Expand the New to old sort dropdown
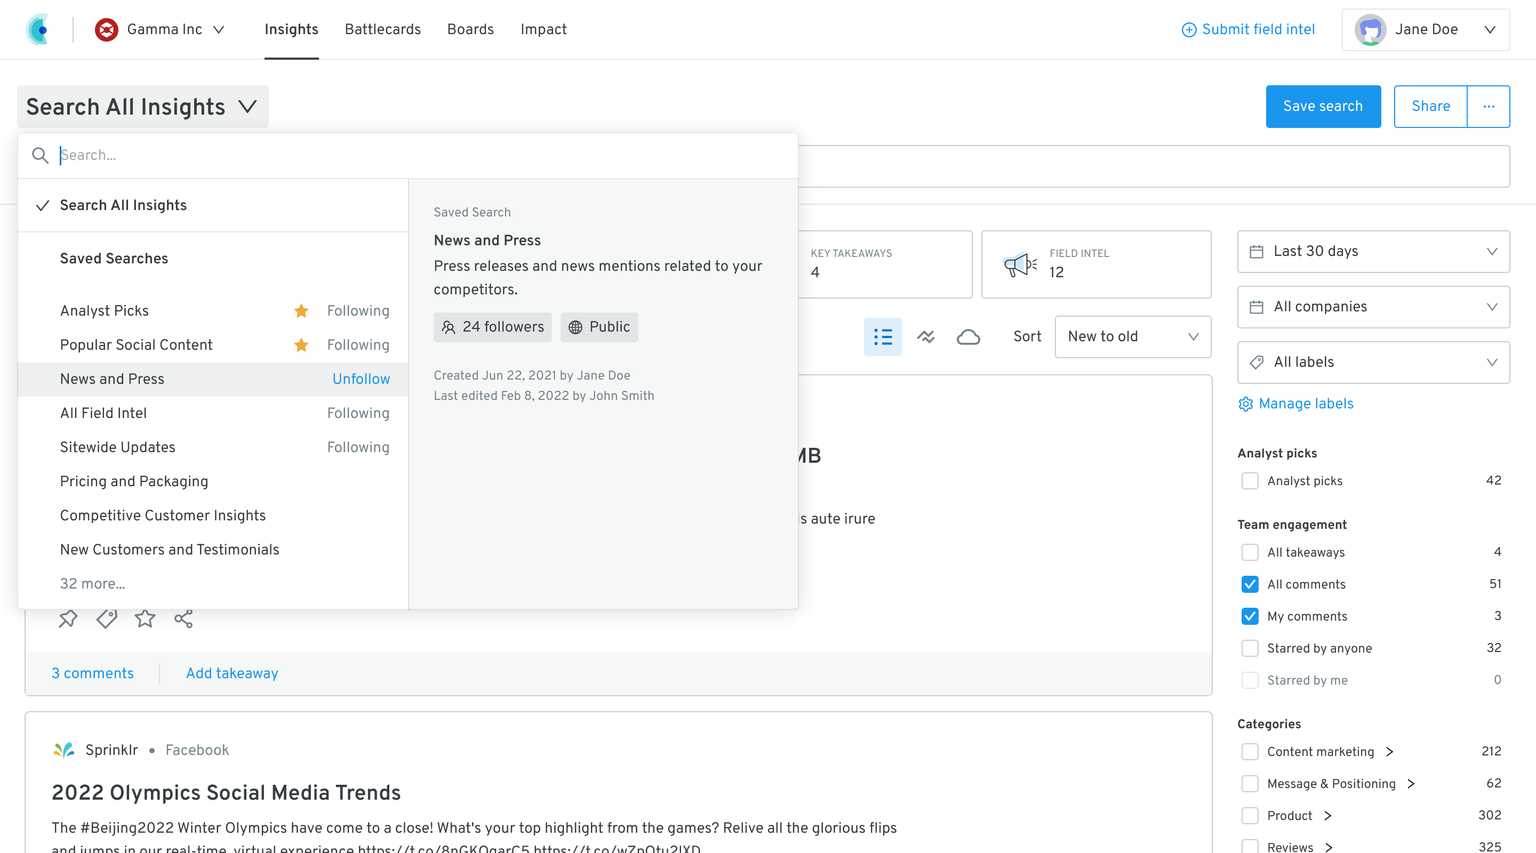 pyautogui.click(x=1132, y=337)
